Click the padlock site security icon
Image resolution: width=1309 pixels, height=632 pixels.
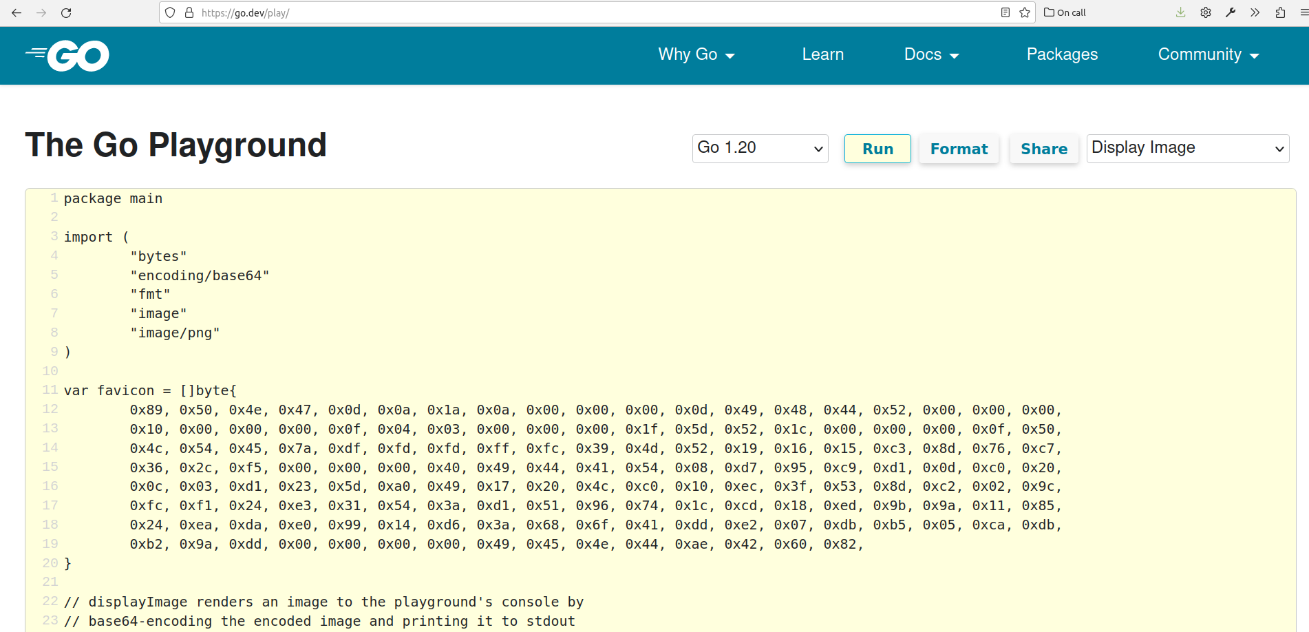click(189, 12)
